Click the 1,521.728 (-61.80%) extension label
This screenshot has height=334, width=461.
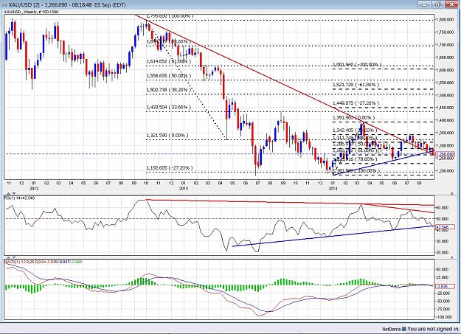coord(356,85)
